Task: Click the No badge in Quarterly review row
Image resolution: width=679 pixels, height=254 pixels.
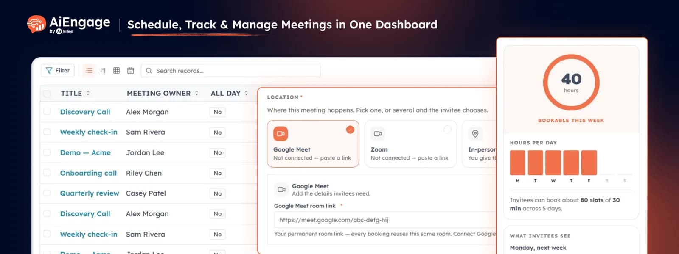Action: [x=218, y=193]
